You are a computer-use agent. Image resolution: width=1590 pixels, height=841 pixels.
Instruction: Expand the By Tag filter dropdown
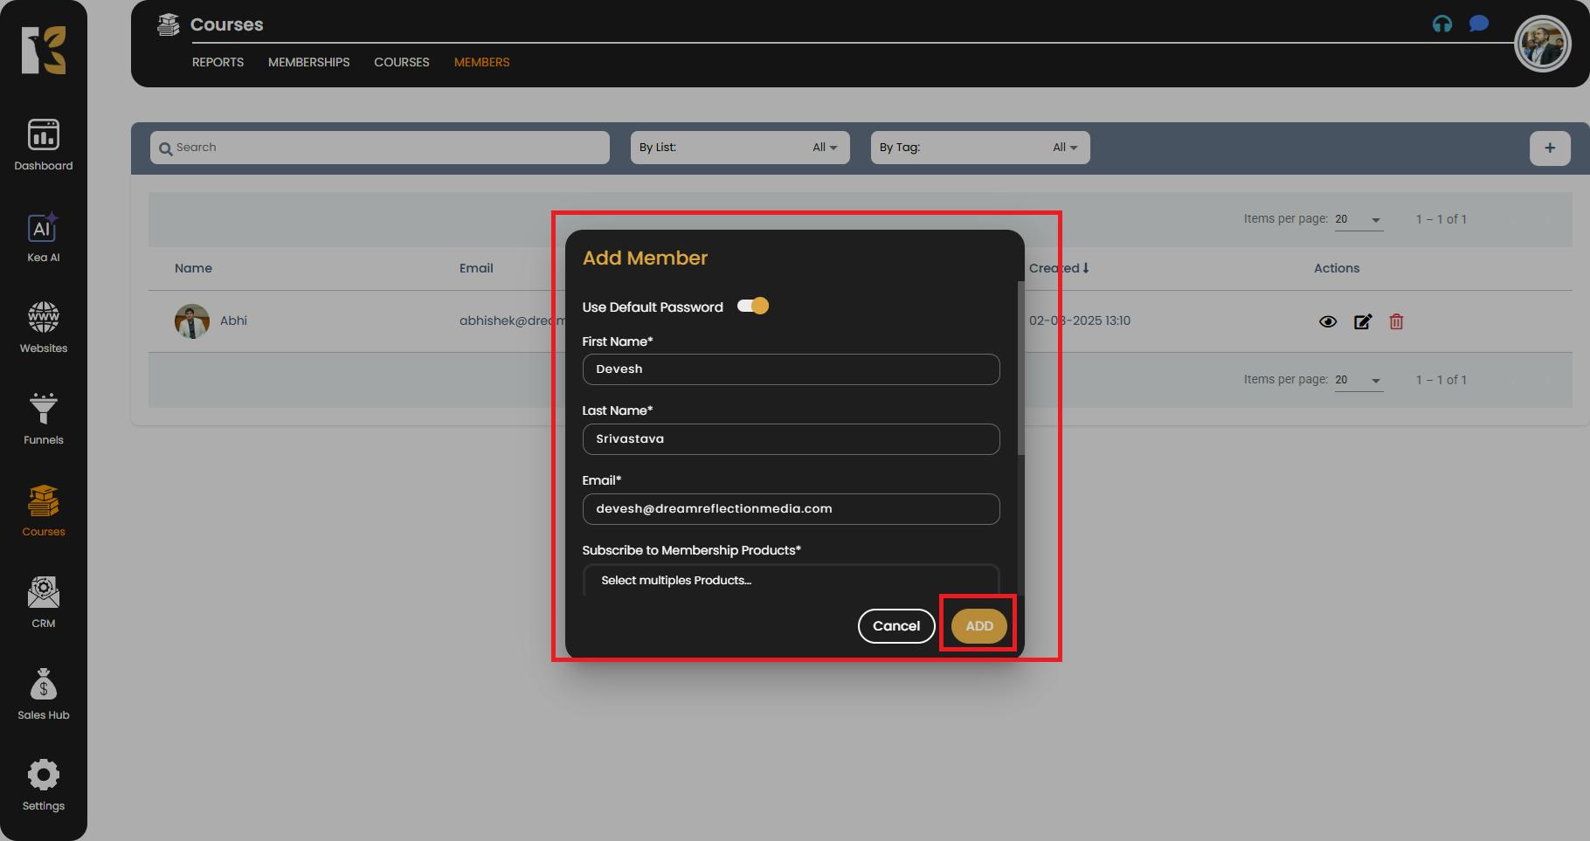(979, 148)
